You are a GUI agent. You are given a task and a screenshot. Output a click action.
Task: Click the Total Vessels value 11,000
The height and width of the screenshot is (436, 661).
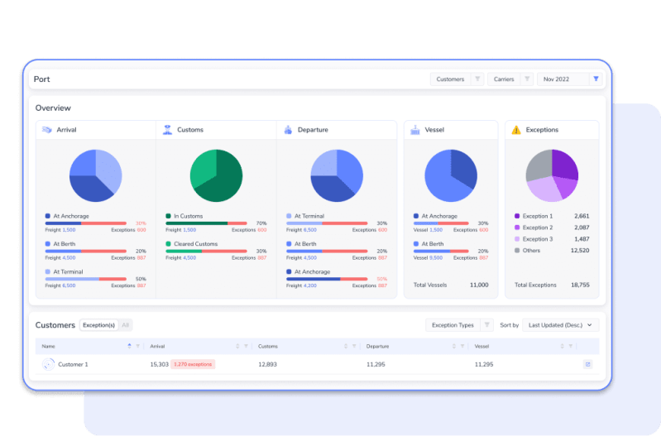pos(479,285)
